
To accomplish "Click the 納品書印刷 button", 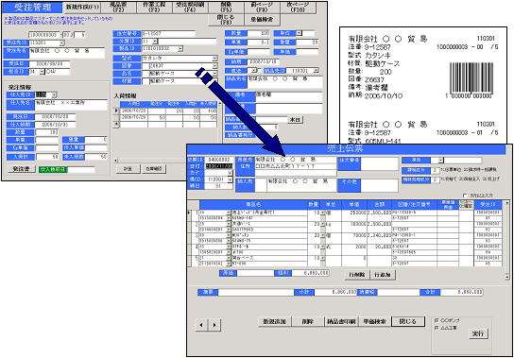I will coord(341,321).
